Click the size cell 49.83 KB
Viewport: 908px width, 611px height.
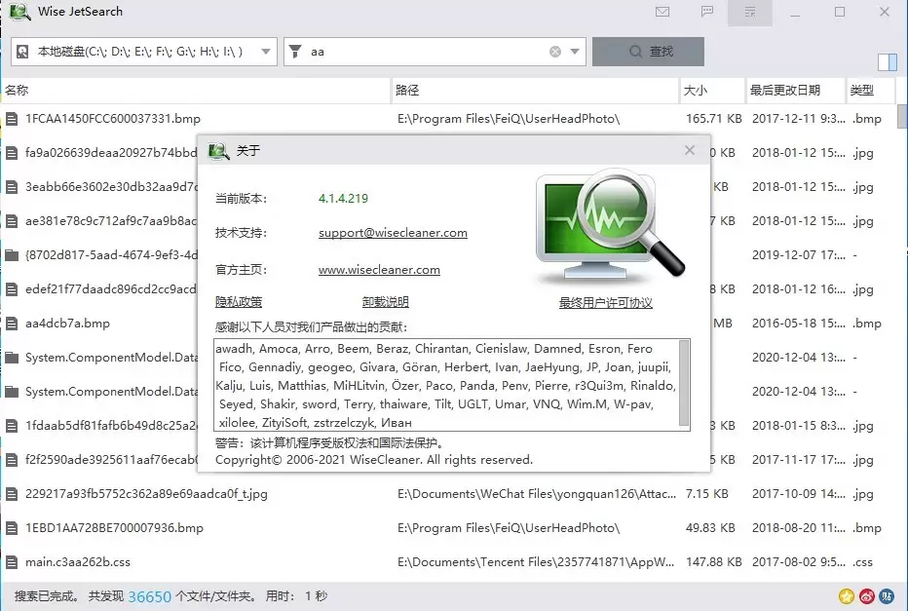pos(710,528)
